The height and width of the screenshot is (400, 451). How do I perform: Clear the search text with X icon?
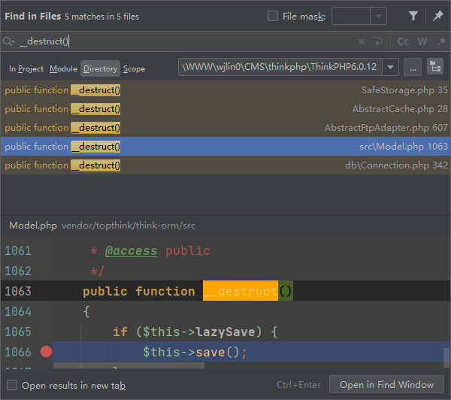(362, 42)
